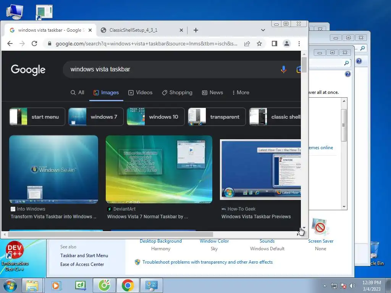Open Chrome three-dot menu
The height and width of the screenshot is (293, 391).
(x=299, y=43)
